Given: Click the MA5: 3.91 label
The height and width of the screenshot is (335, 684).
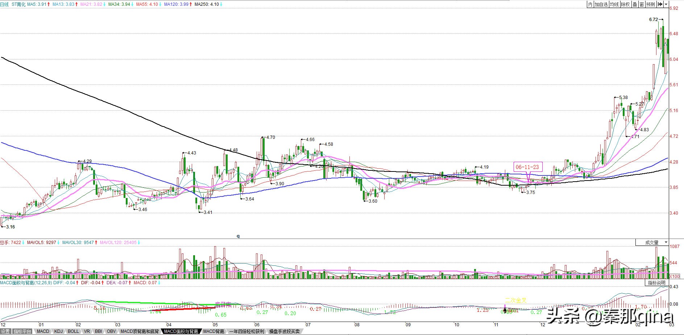Looking at the screenshot, I should (37, 4).
